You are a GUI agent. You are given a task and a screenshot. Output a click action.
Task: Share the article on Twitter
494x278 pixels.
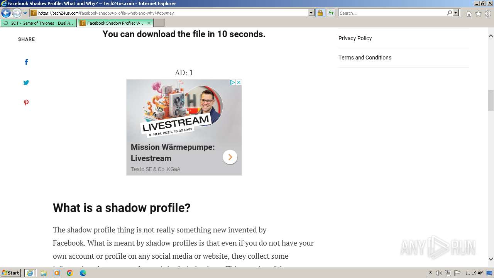click(x=26, y=82)
